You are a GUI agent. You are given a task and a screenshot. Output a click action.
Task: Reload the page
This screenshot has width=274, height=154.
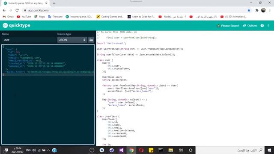tap(17, 10)
